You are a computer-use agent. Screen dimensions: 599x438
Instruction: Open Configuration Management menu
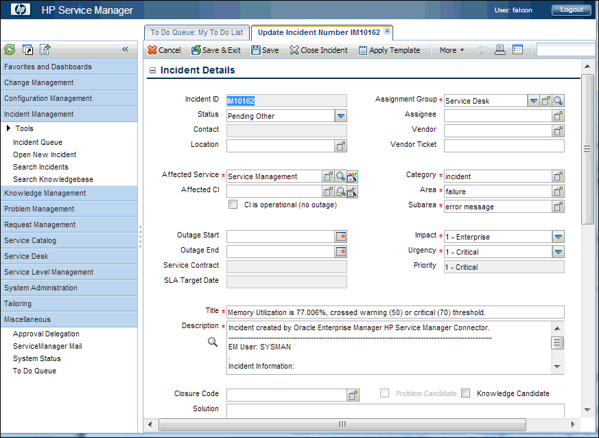pyautogui.click(x=69, y=98)
